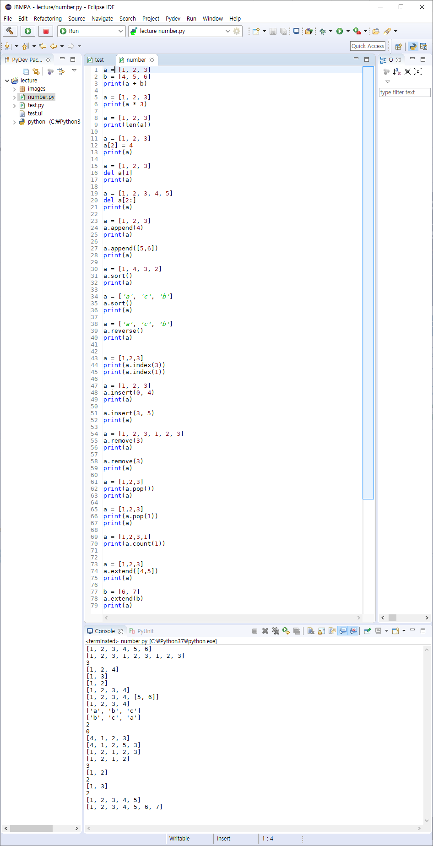Click the Quick Access search field
Image resolution: width=433 pixels, height=846 pixels.
pyautogui.click(x=368, y=46)
